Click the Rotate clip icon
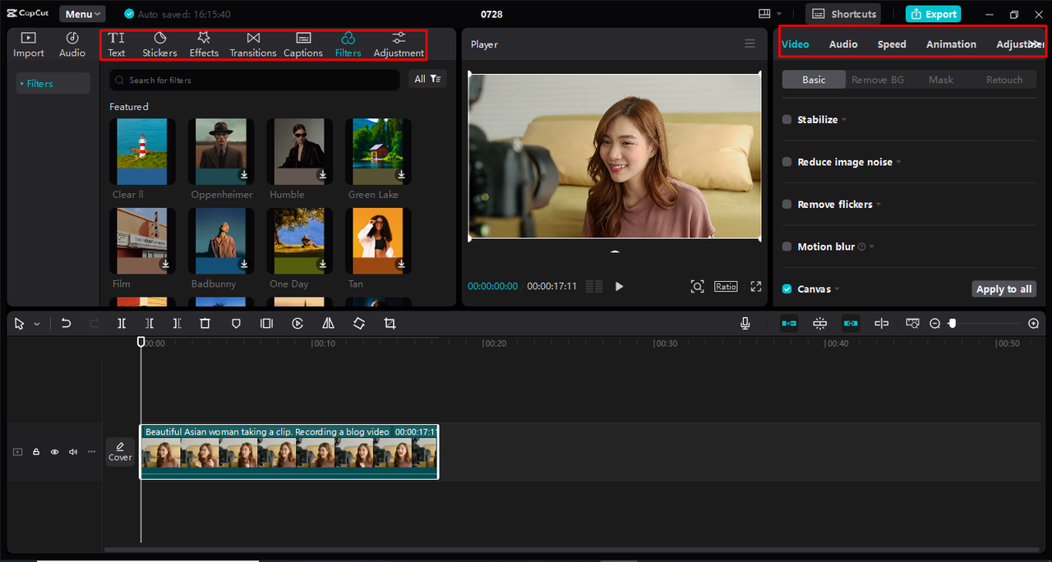This screenshot has width=1052, height=562. click(x=359, y=324)
